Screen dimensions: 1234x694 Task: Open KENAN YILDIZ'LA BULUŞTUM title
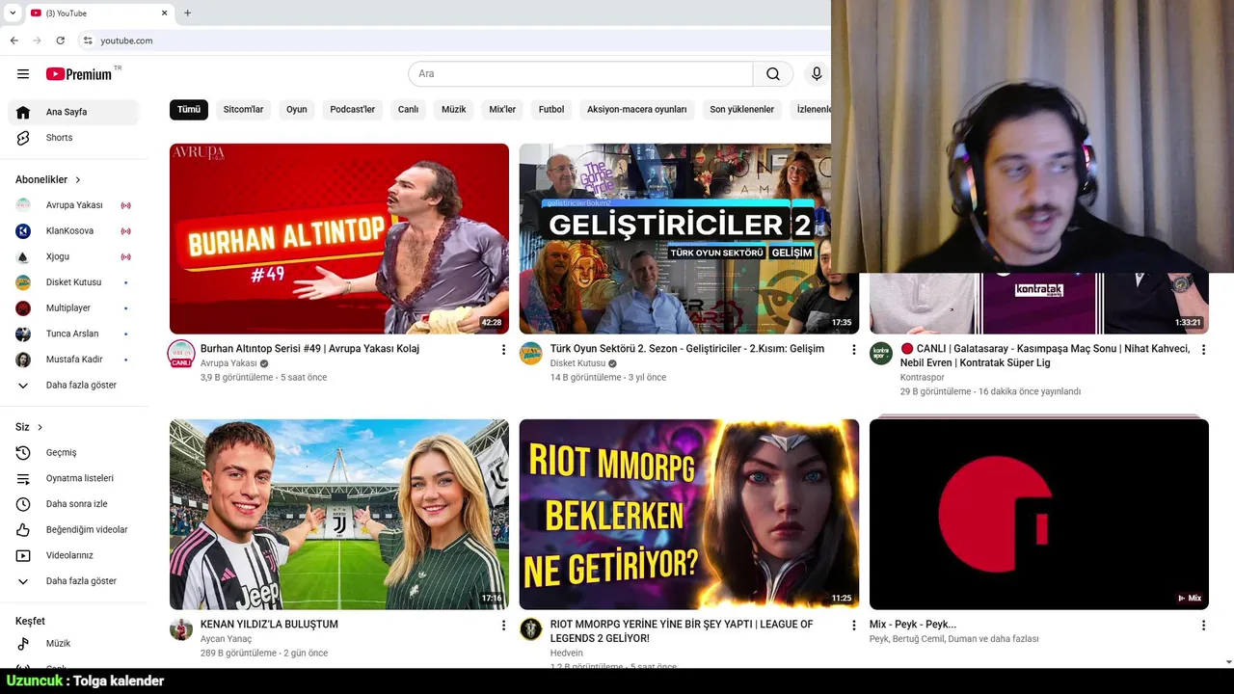click(x=269, y=625)
